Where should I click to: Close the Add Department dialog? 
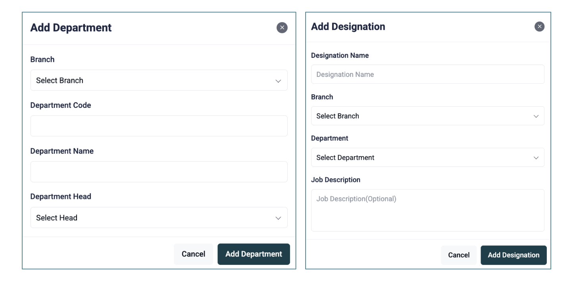click(x=282, y=28)
